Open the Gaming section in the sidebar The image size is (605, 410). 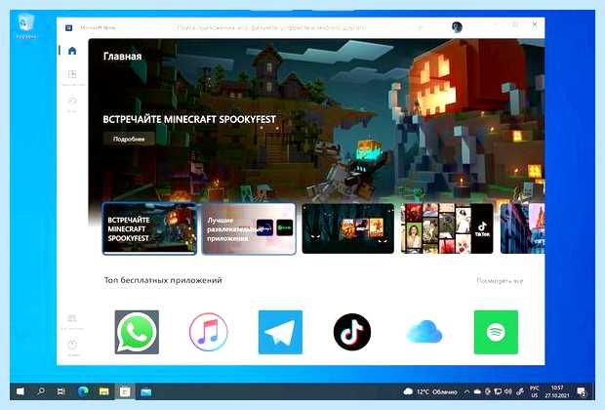click(72, 103)
